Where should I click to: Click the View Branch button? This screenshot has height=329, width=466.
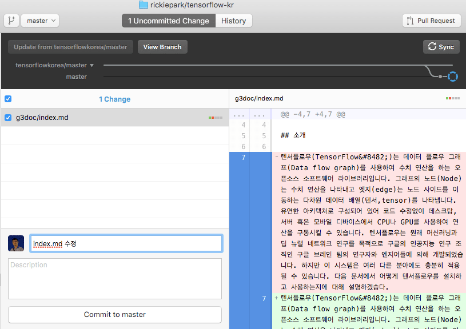click(x=162, y=47)
